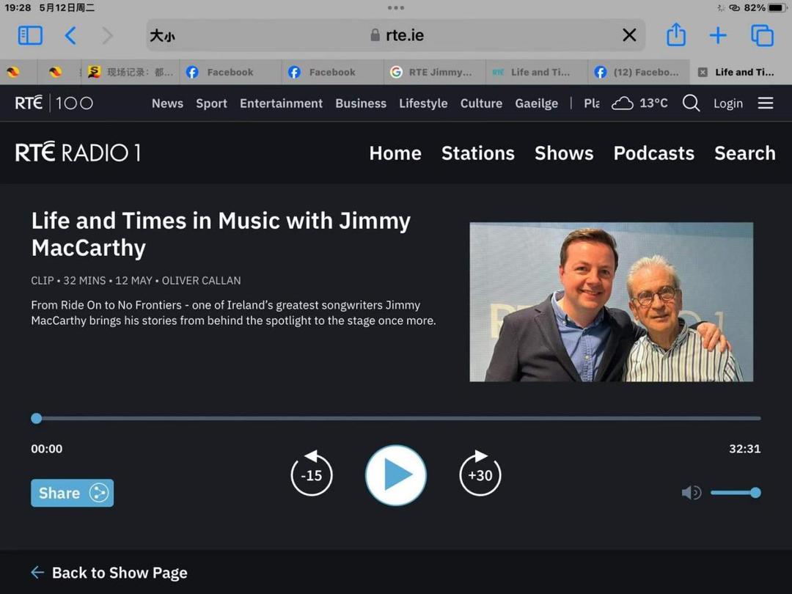The image size is (792, 594).
Task: Click the RTÉ Radio 1 logo
Action: pos(78,153)
